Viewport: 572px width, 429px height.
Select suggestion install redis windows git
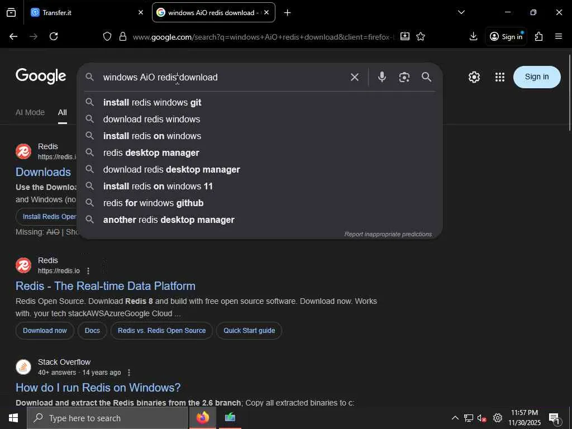[260, 103]
